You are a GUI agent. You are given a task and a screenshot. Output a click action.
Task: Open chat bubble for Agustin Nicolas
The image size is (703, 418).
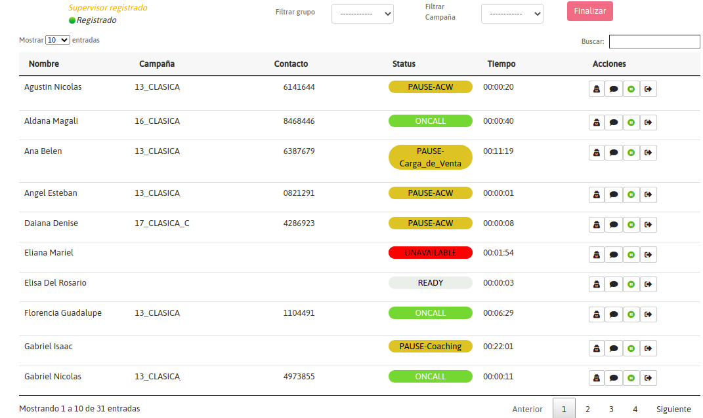[x=614, y=89]
